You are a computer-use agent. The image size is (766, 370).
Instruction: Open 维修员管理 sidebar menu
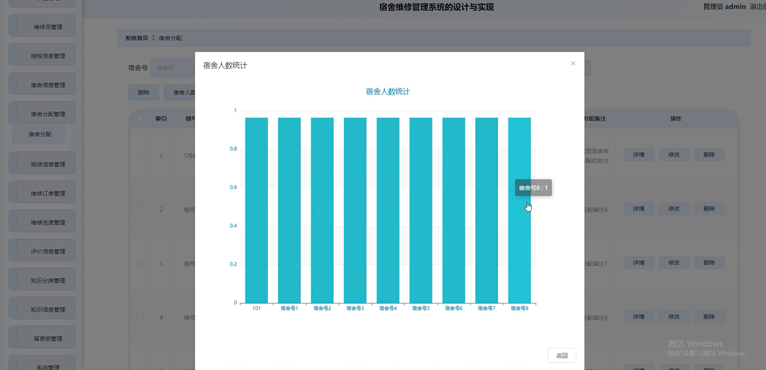coord(42,26)
